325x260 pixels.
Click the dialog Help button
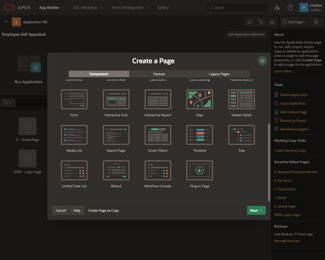(77, 210)
